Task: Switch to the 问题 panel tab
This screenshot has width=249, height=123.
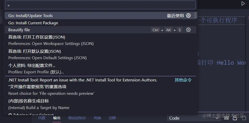Action: [42, 118]
